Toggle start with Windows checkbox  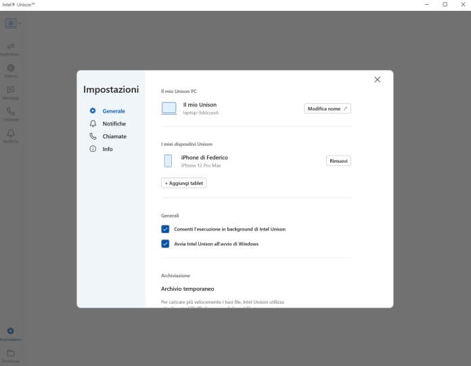click(x=165, y=244)
